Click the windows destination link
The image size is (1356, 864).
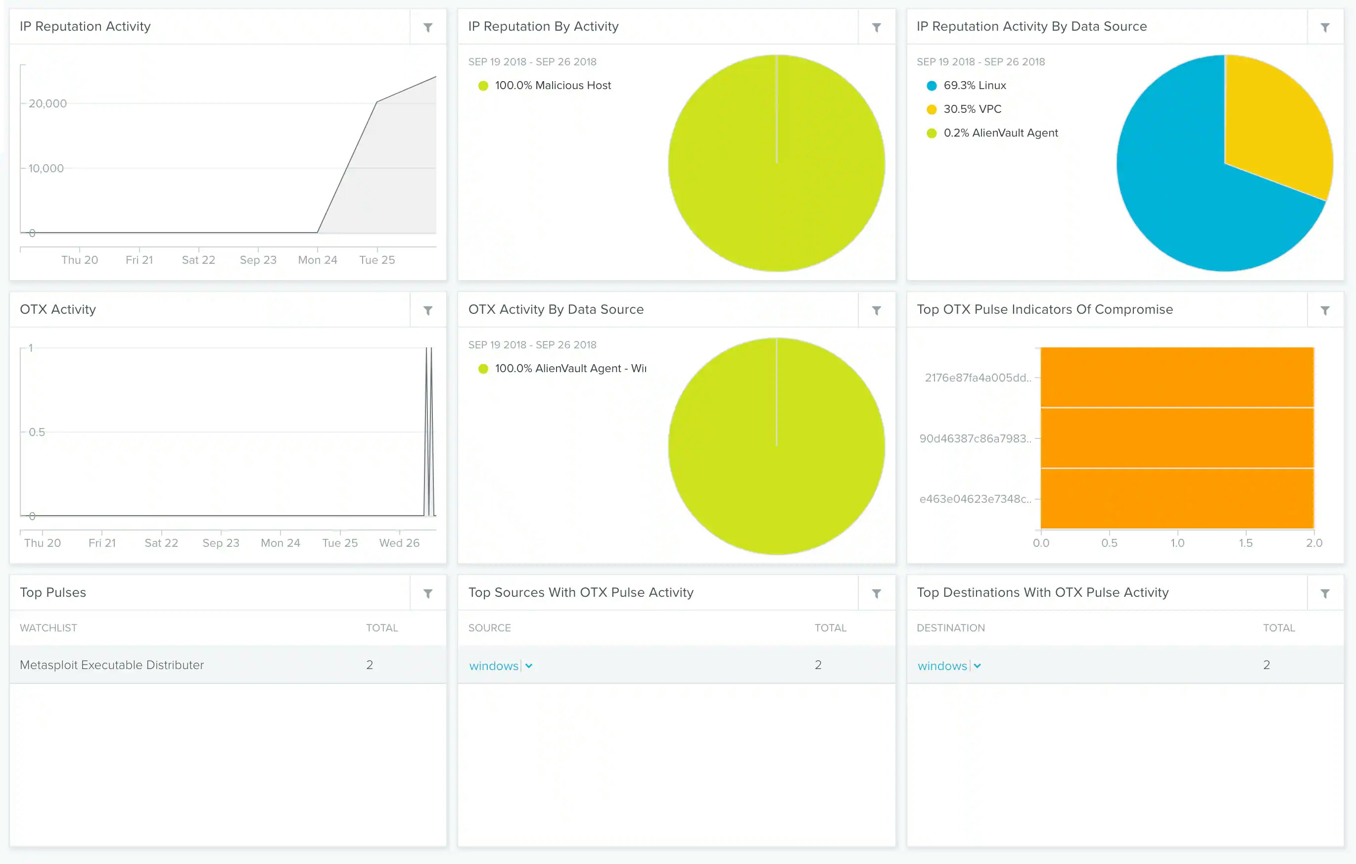(x=941, y=666)
